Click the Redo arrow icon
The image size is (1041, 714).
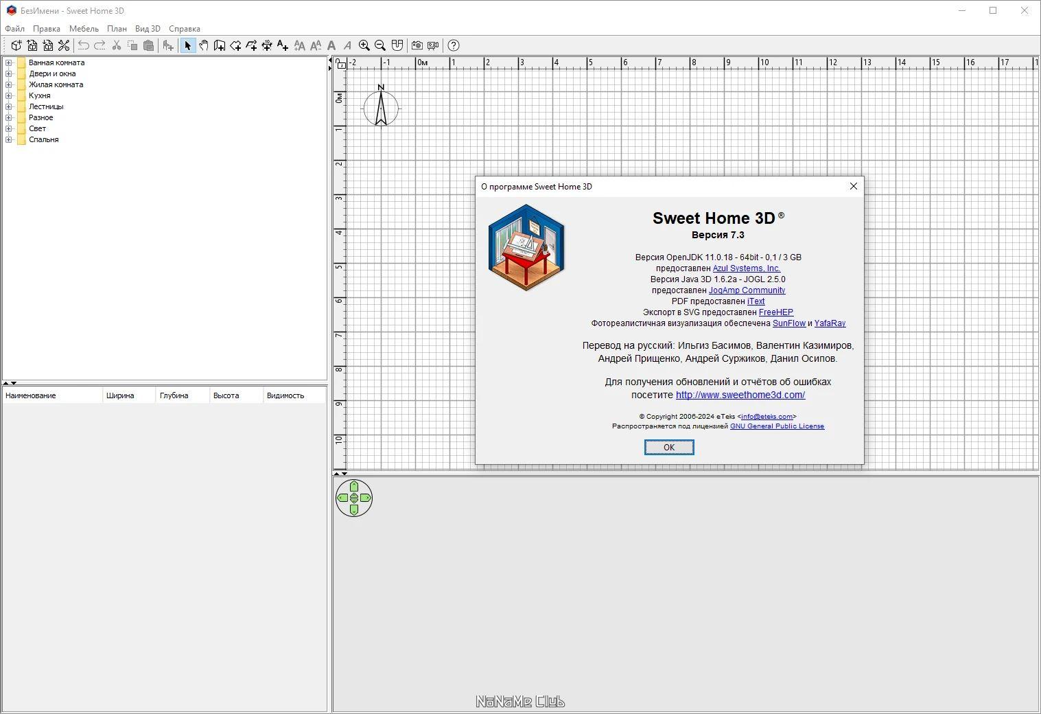pos(100,45)
